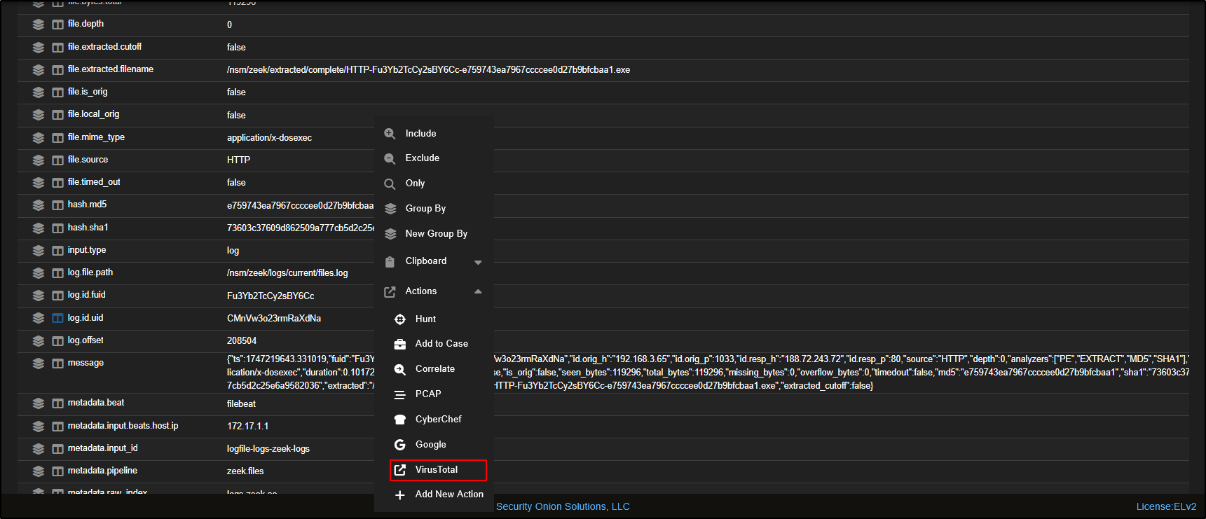Click the file.extracted.filename path value
The height and width of the screenshot is (519, 1206).
428,70
